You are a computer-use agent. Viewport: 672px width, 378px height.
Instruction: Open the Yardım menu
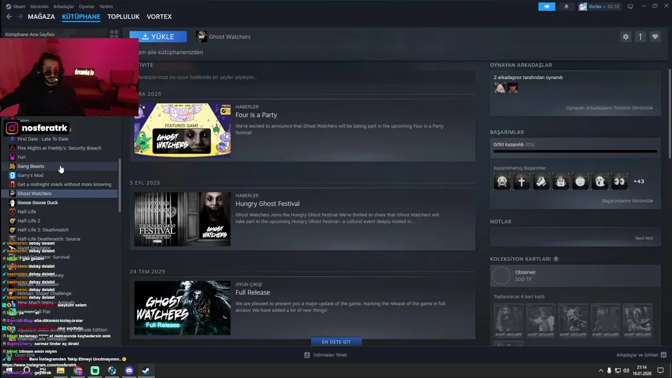(106, 6)
